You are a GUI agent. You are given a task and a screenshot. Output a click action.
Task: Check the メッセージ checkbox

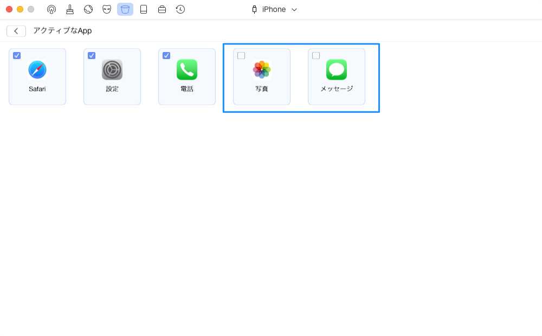click(316, 56)
